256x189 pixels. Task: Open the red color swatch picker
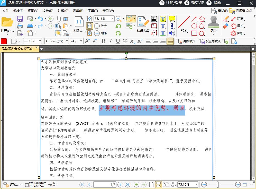(x=4, y=41)
